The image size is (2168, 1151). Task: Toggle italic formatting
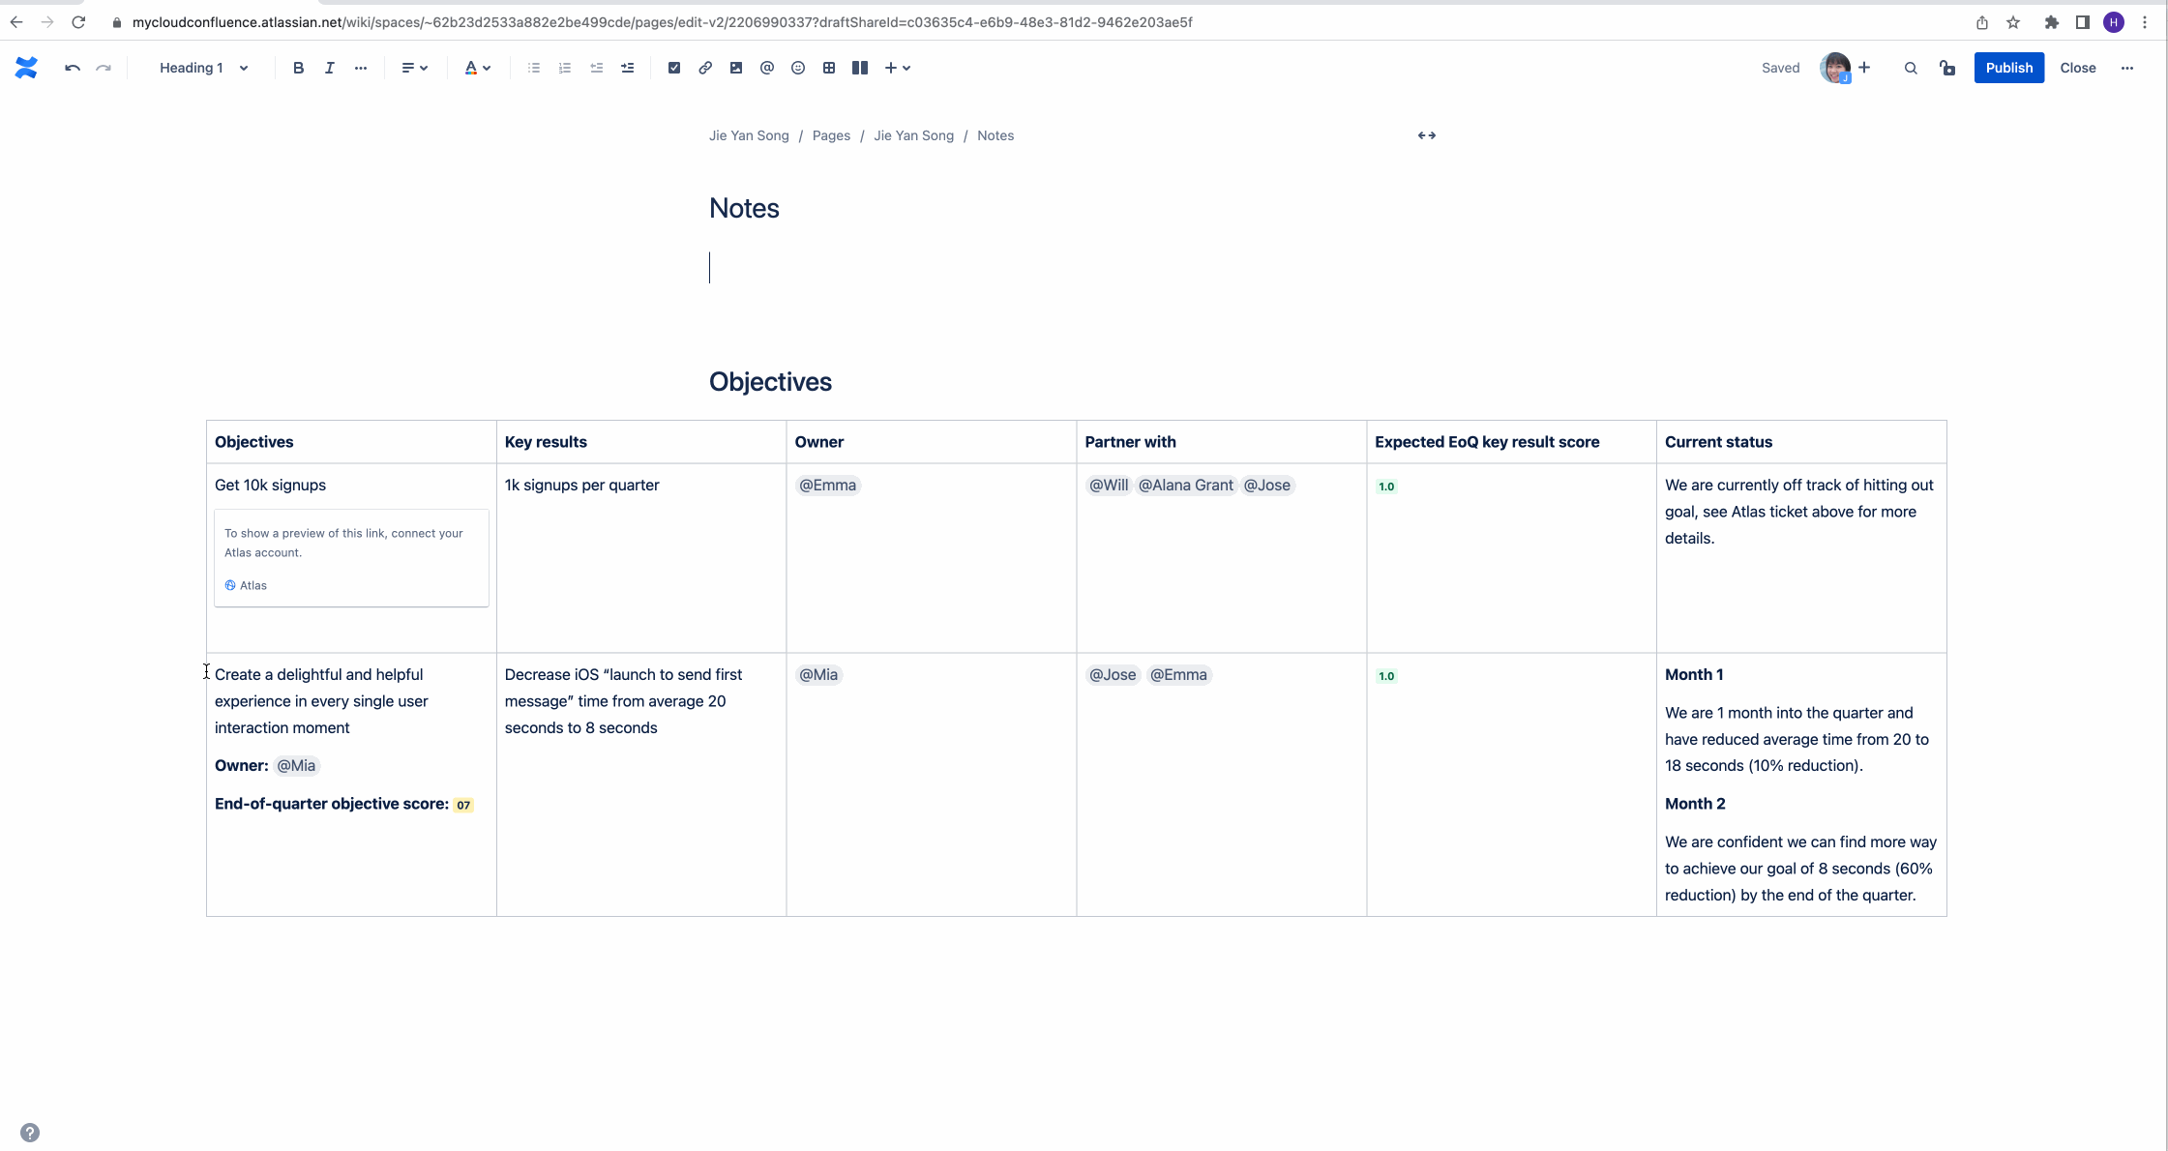coord(330,68)
